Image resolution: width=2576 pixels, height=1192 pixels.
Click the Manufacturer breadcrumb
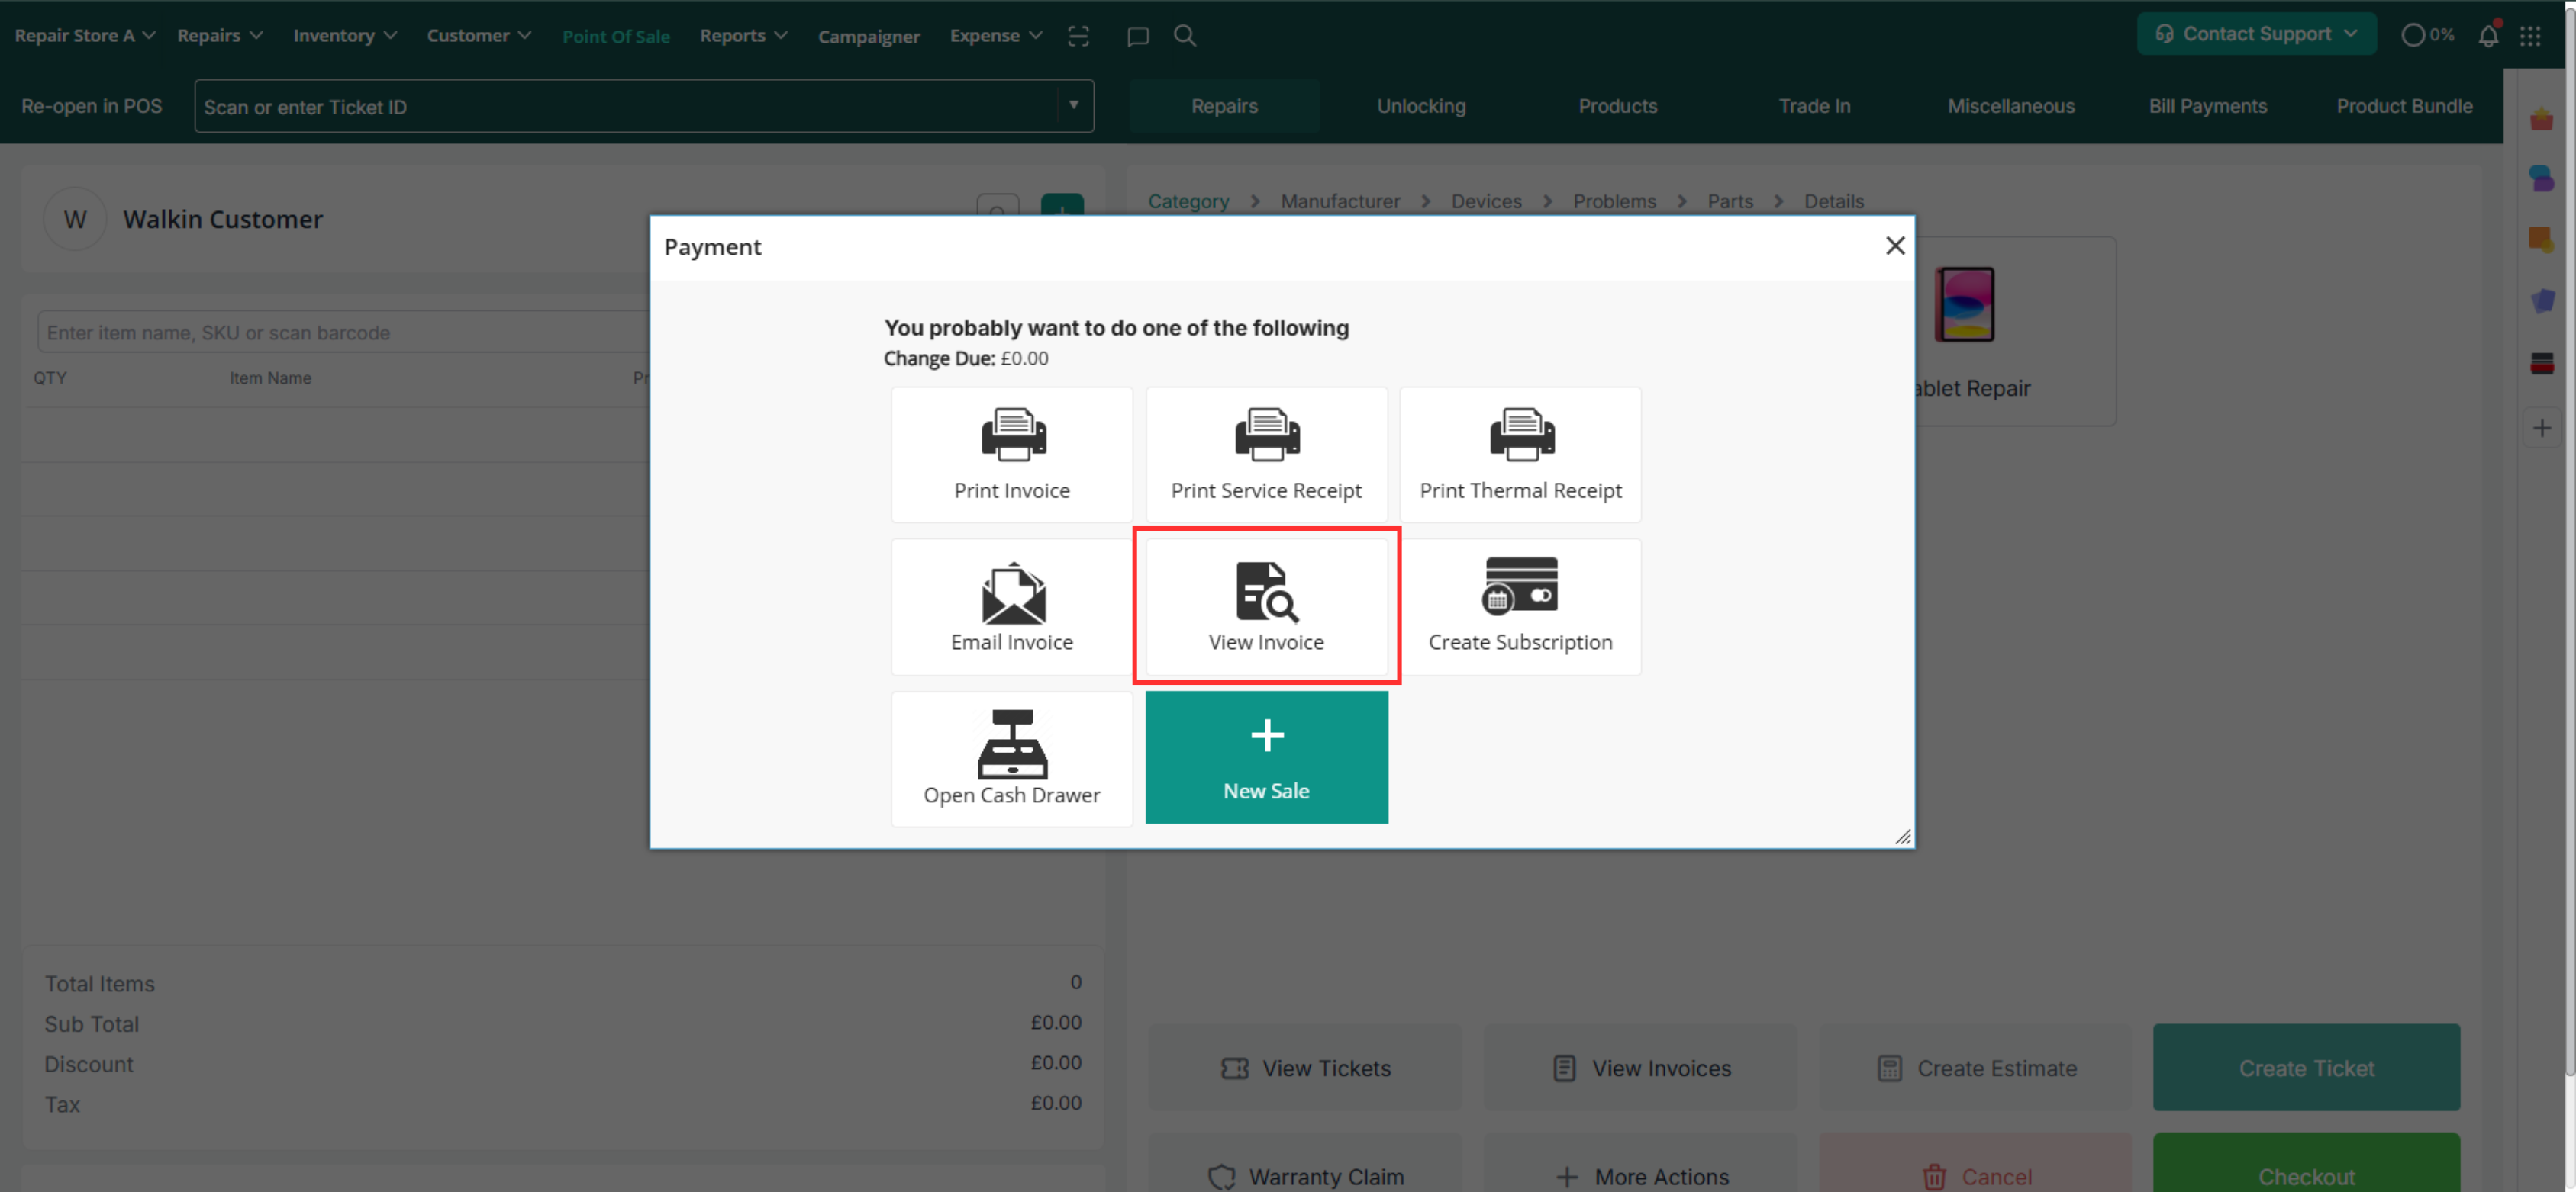click(x=1340, y=201)
